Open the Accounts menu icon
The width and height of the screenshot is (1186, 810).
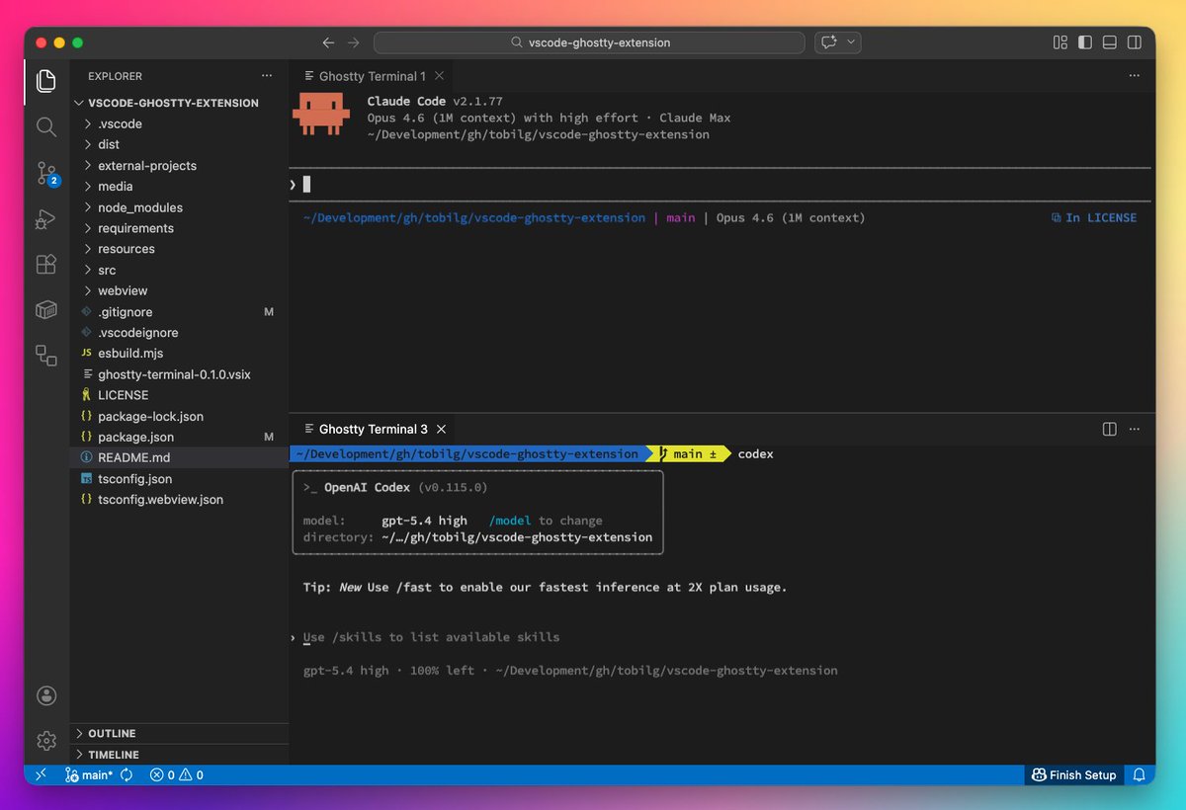(x=46, y=695)
